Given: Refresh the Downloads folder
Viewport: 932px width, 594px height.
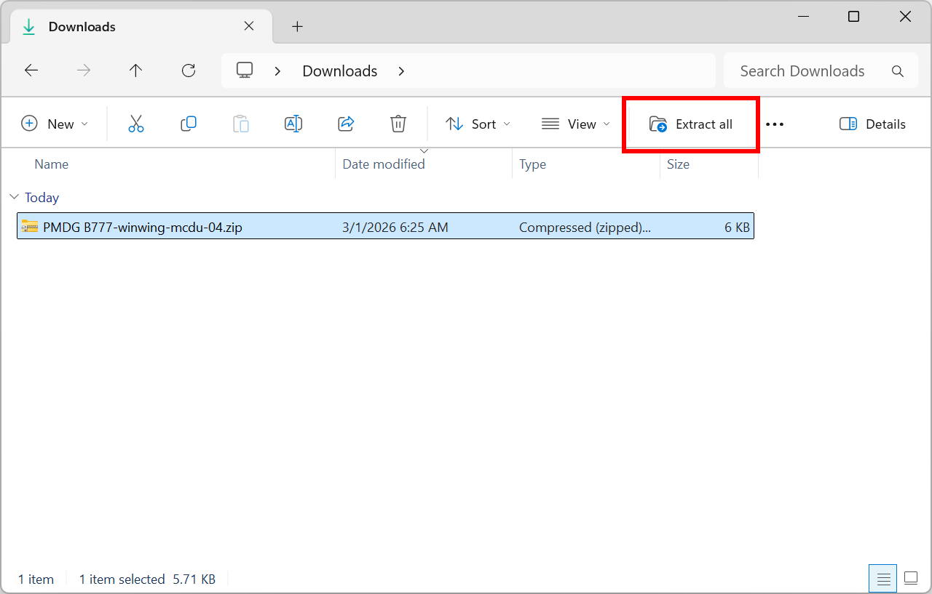Looking at the screenshot, I should (x=188, y=70).
